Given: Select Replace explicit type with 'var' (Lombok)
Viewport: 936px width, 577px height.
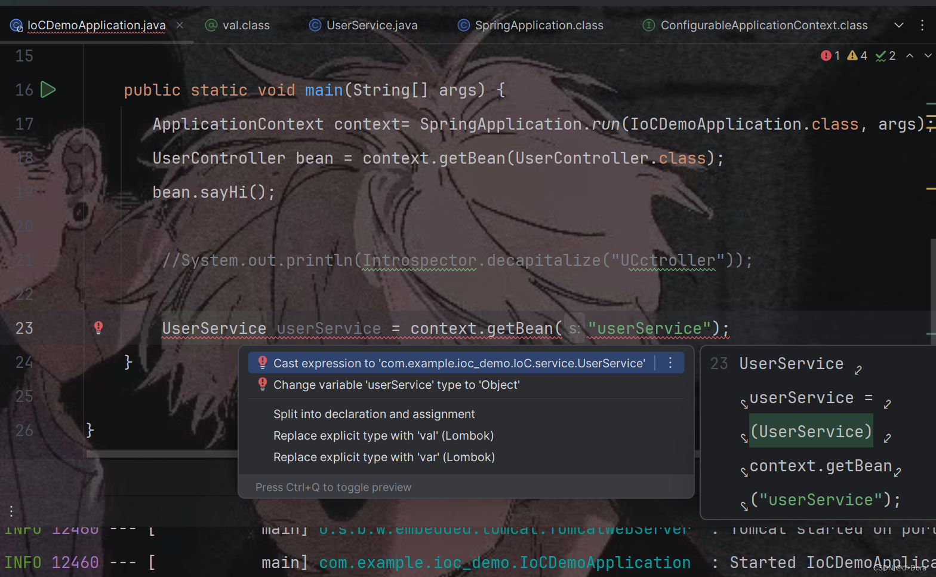Looking at the screenshot, I should (384, 457).
